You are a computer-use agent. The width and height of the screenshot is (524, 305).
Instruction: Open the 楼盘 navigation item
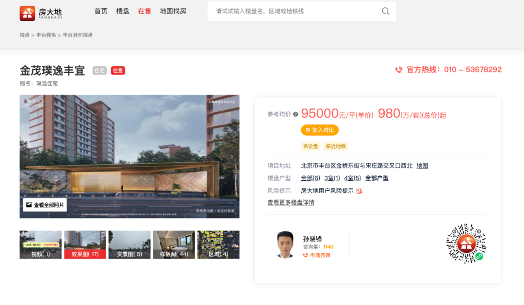[123, 11]
